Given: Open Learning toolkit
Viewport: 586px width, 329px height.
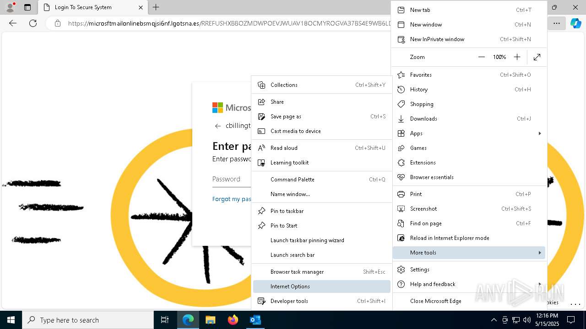Looking at the screenshot, I should coord(321,163).
